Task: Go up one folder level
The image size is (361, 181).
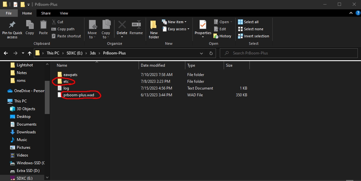Action: pyautogui.click(x=29, y=53)
